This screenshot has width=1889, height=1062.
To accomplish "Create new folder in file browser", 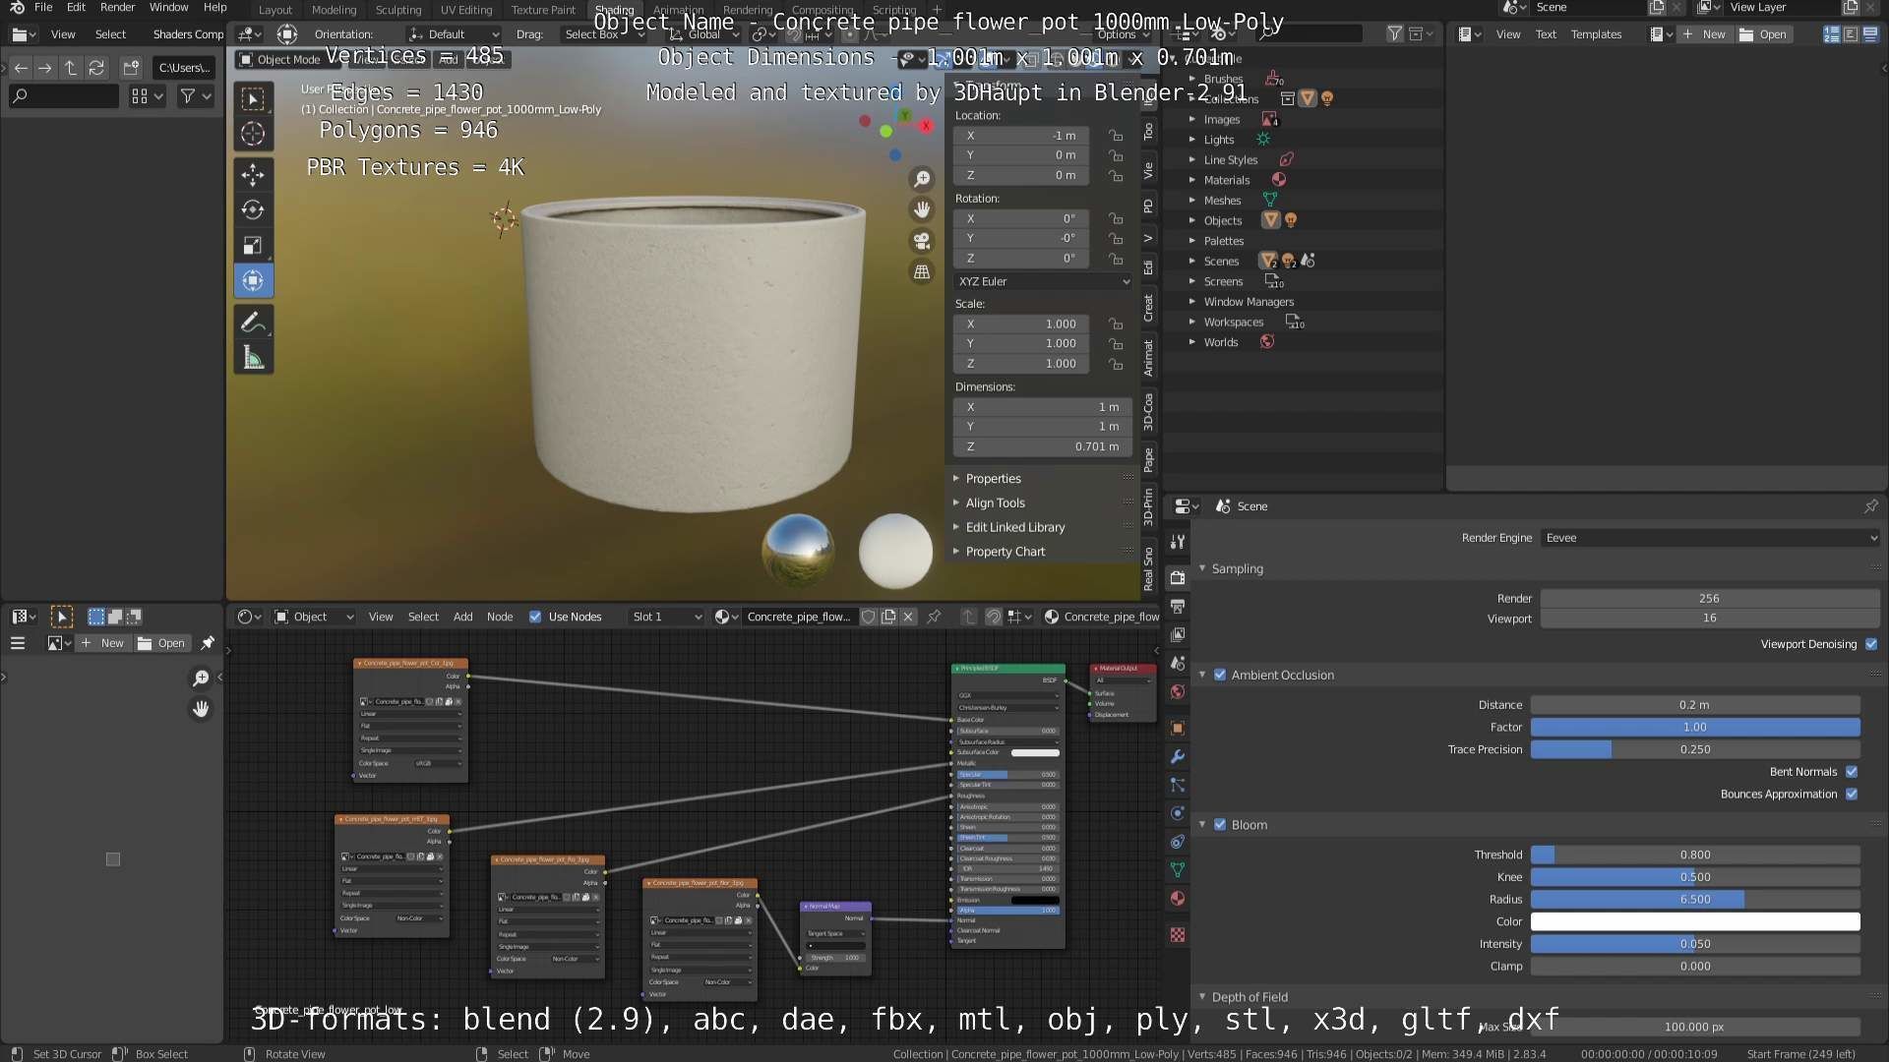I will (131, 68).
